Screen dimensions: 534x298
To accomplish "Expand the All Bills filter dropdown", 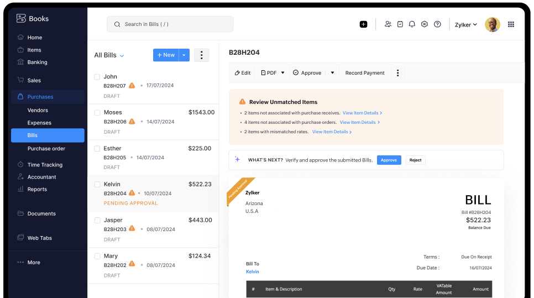I will (122, 56).
